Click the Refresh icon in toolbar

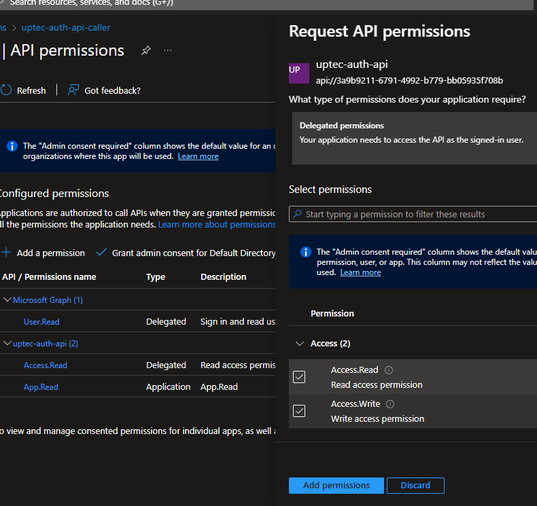point(7,90)
